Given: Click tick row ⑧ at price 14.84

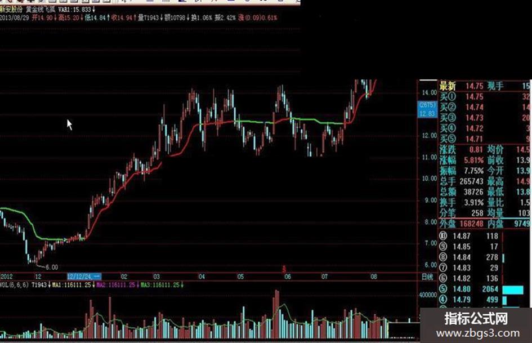Looking at the screenshot, I should pos(472,257).
